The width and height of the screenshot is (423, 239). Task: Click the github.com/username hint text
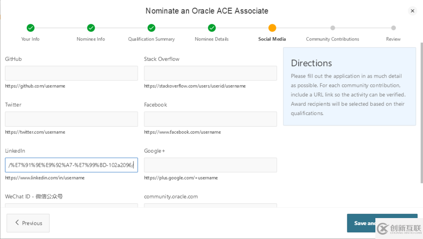[35, 86]
